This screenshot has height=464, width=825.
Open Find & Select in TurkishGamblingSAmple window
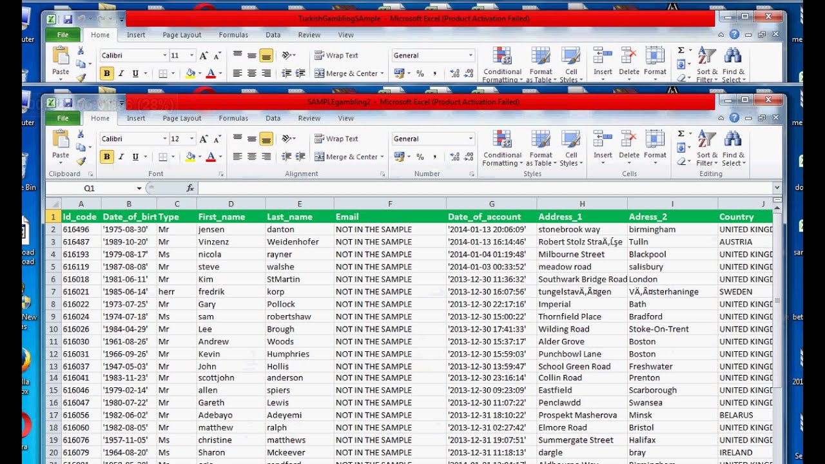pyautogui.click(x=733, y=65)
